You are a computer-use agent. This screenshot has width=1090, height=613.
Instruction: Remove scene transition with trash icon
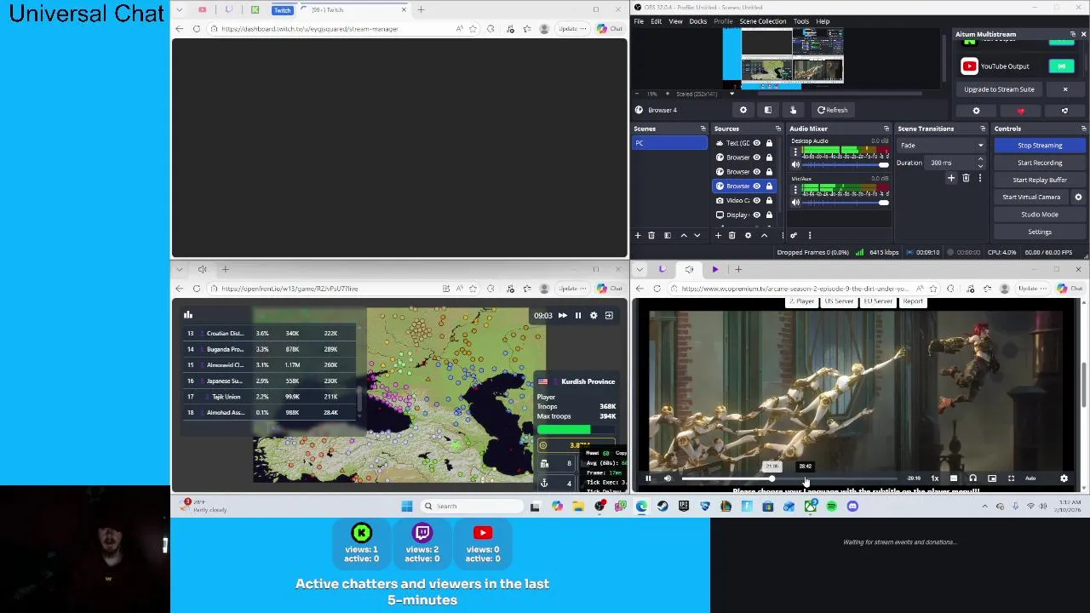pos(966,178)
